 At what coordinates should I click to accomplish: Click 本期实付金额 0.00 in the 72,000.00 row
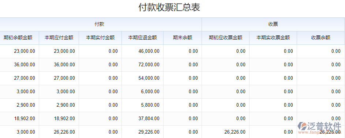[x=113, y=64]
